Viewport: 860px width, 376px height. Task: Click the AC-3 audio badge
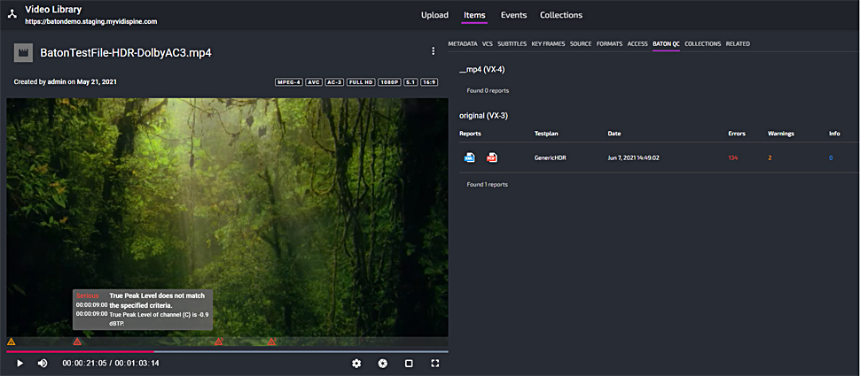(334, 82)
